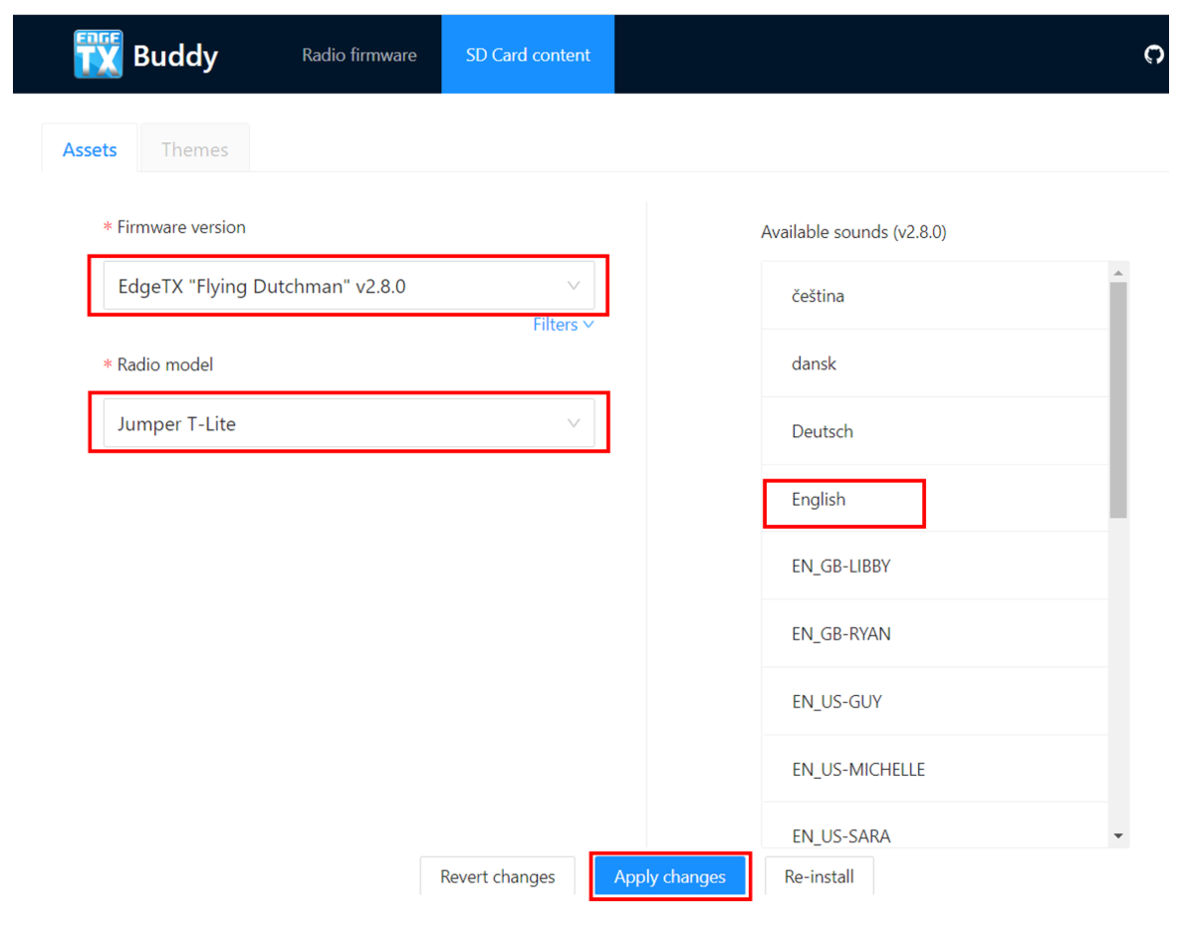Open the GitHub icon link
Viewport: 1183px width, 942px height.
pos(1153,55)
